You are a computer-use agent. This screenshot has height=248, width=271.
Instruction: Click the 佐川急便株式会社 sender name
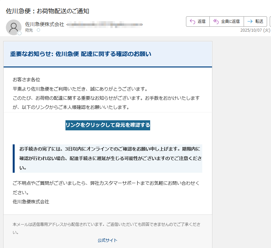[44, 24]
